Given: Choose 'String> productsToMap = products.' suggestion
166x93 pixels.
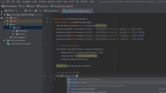Looking at the screenshot, I should [116, 92].
